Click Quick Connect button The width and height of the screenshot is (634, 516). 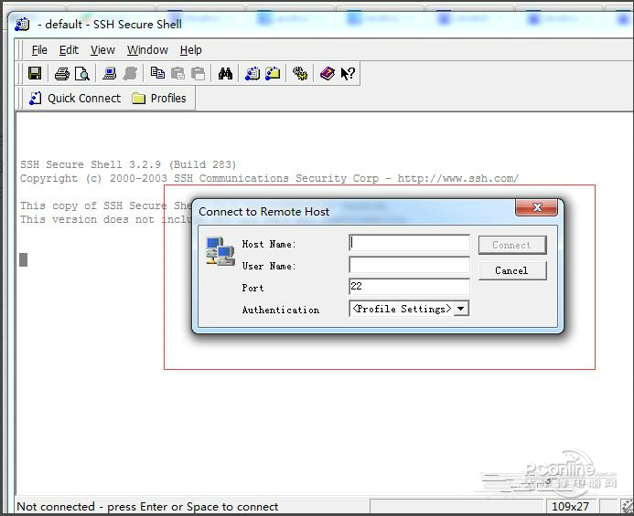75,98
